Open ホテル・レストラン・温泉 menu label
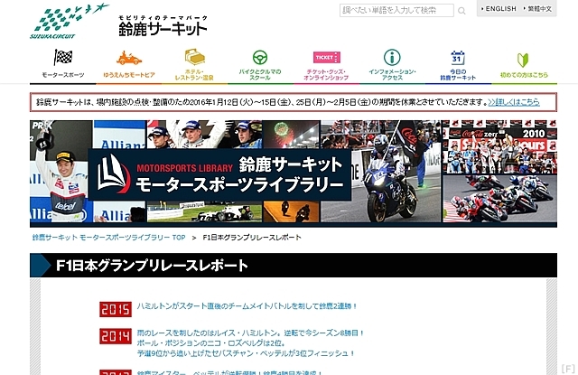The image size is (578, 375). point(194,75)
